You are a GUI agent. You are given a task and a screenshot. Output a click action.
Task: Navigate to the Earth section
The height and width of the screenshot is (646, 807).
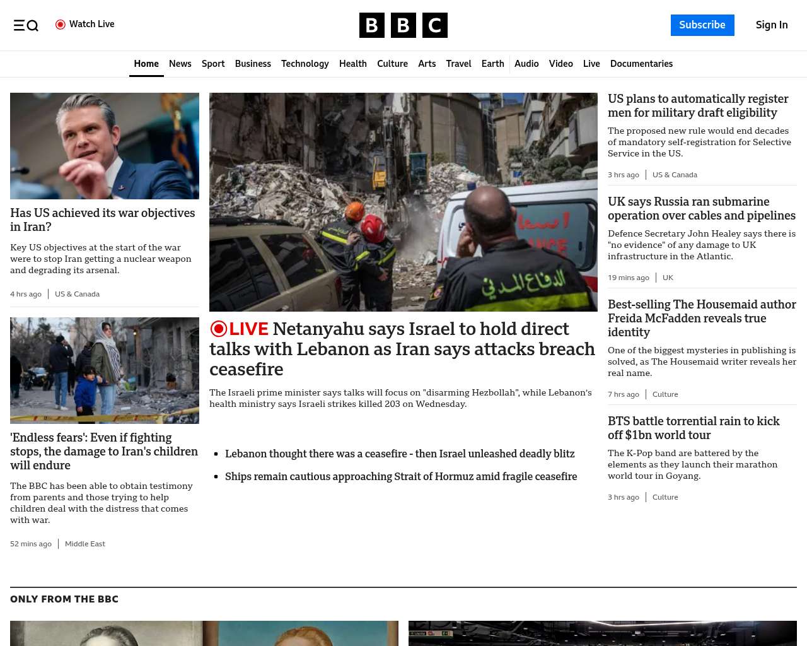[x=492, y=64]
